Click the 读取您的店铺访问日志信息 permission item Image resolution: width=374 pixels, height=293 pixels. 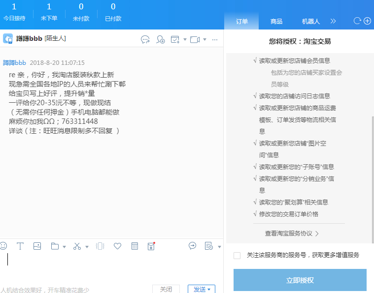(295, 96)
